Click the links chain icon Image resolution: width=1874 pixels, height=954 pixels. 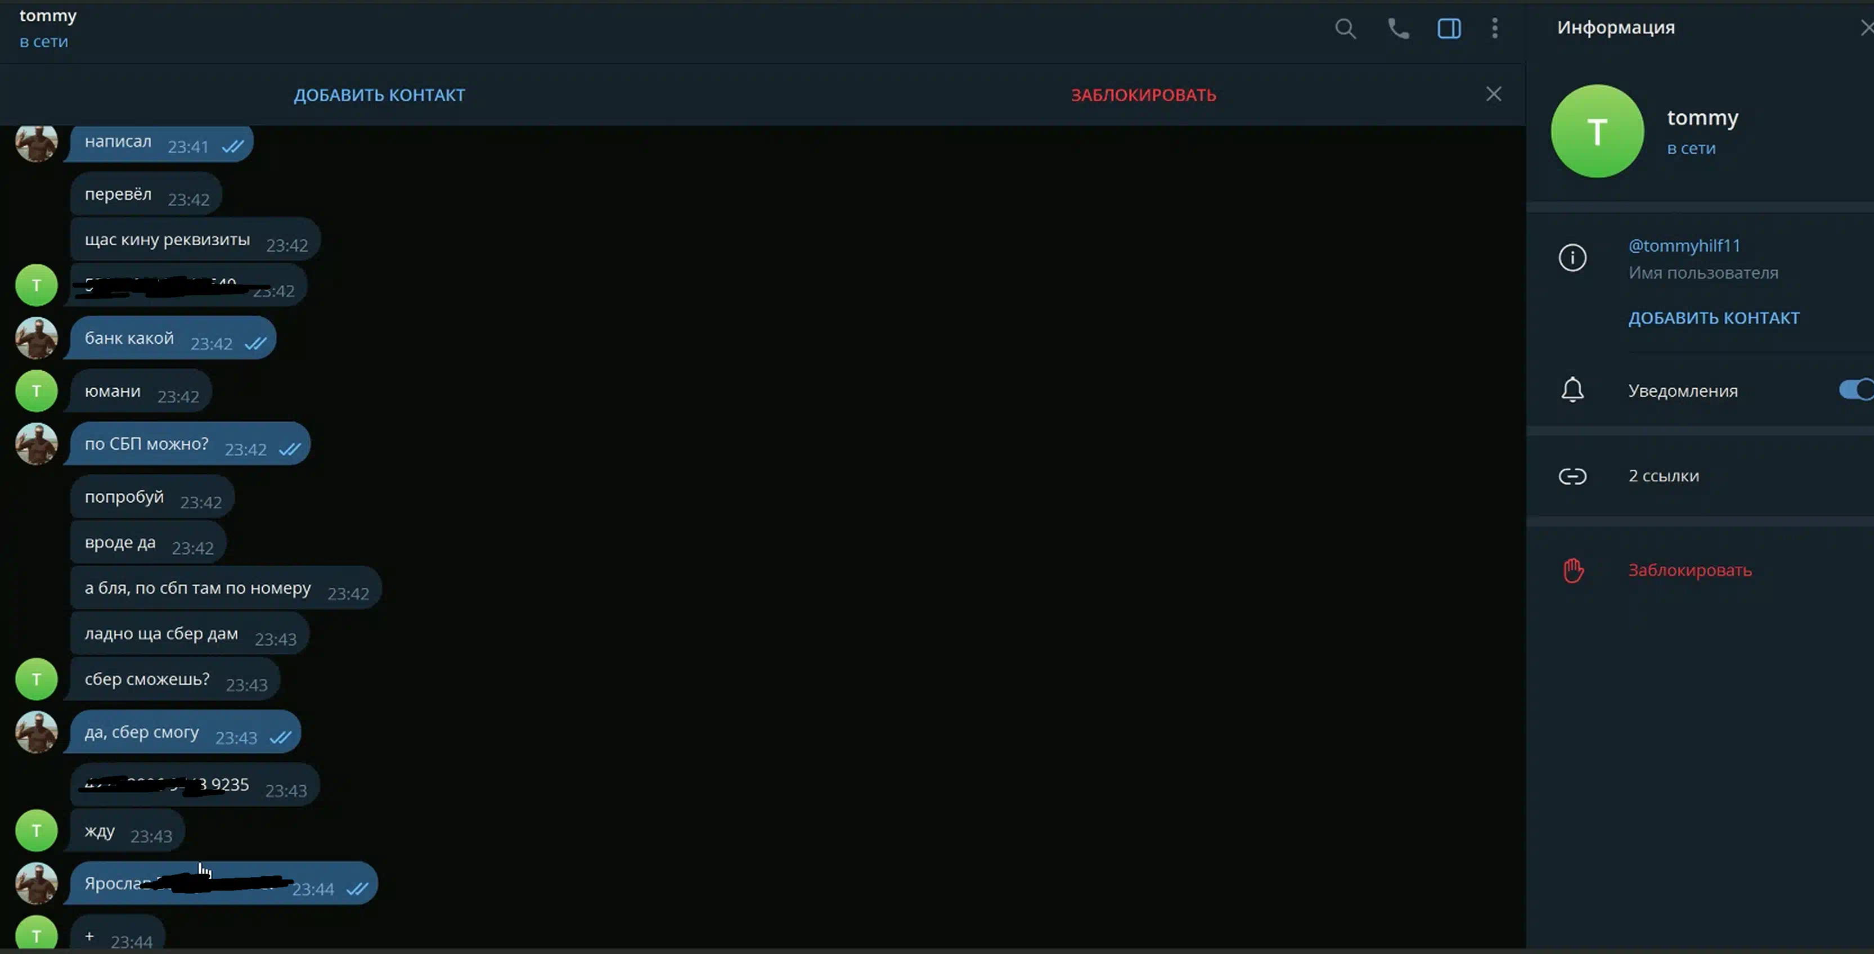(1572, 476)
